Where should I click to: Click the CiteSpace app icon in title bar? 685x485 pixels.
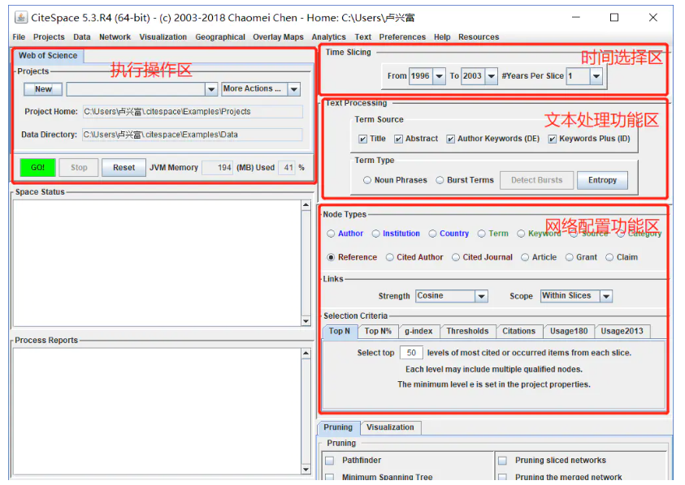(x=20, y=18)
